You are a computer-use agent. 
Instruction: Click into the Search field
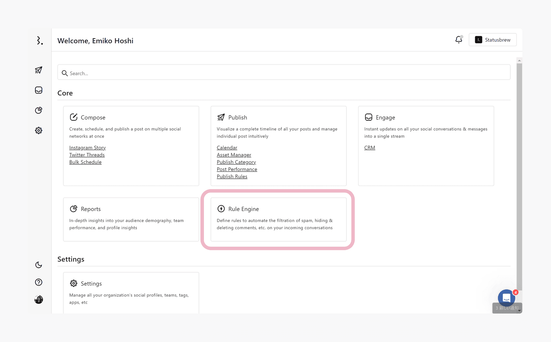tap(284, 73)
